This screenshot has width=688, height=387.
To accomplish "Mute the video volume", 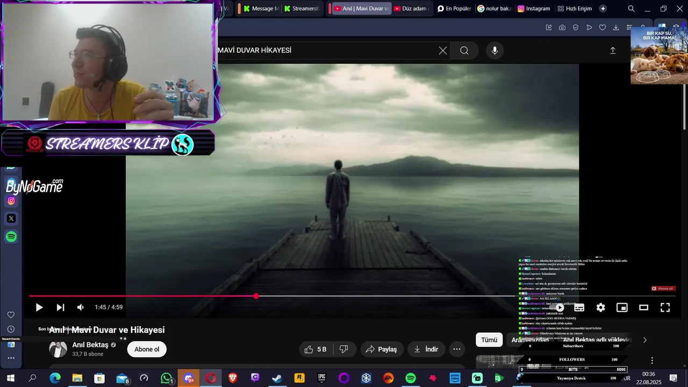I will coord(81,307).
